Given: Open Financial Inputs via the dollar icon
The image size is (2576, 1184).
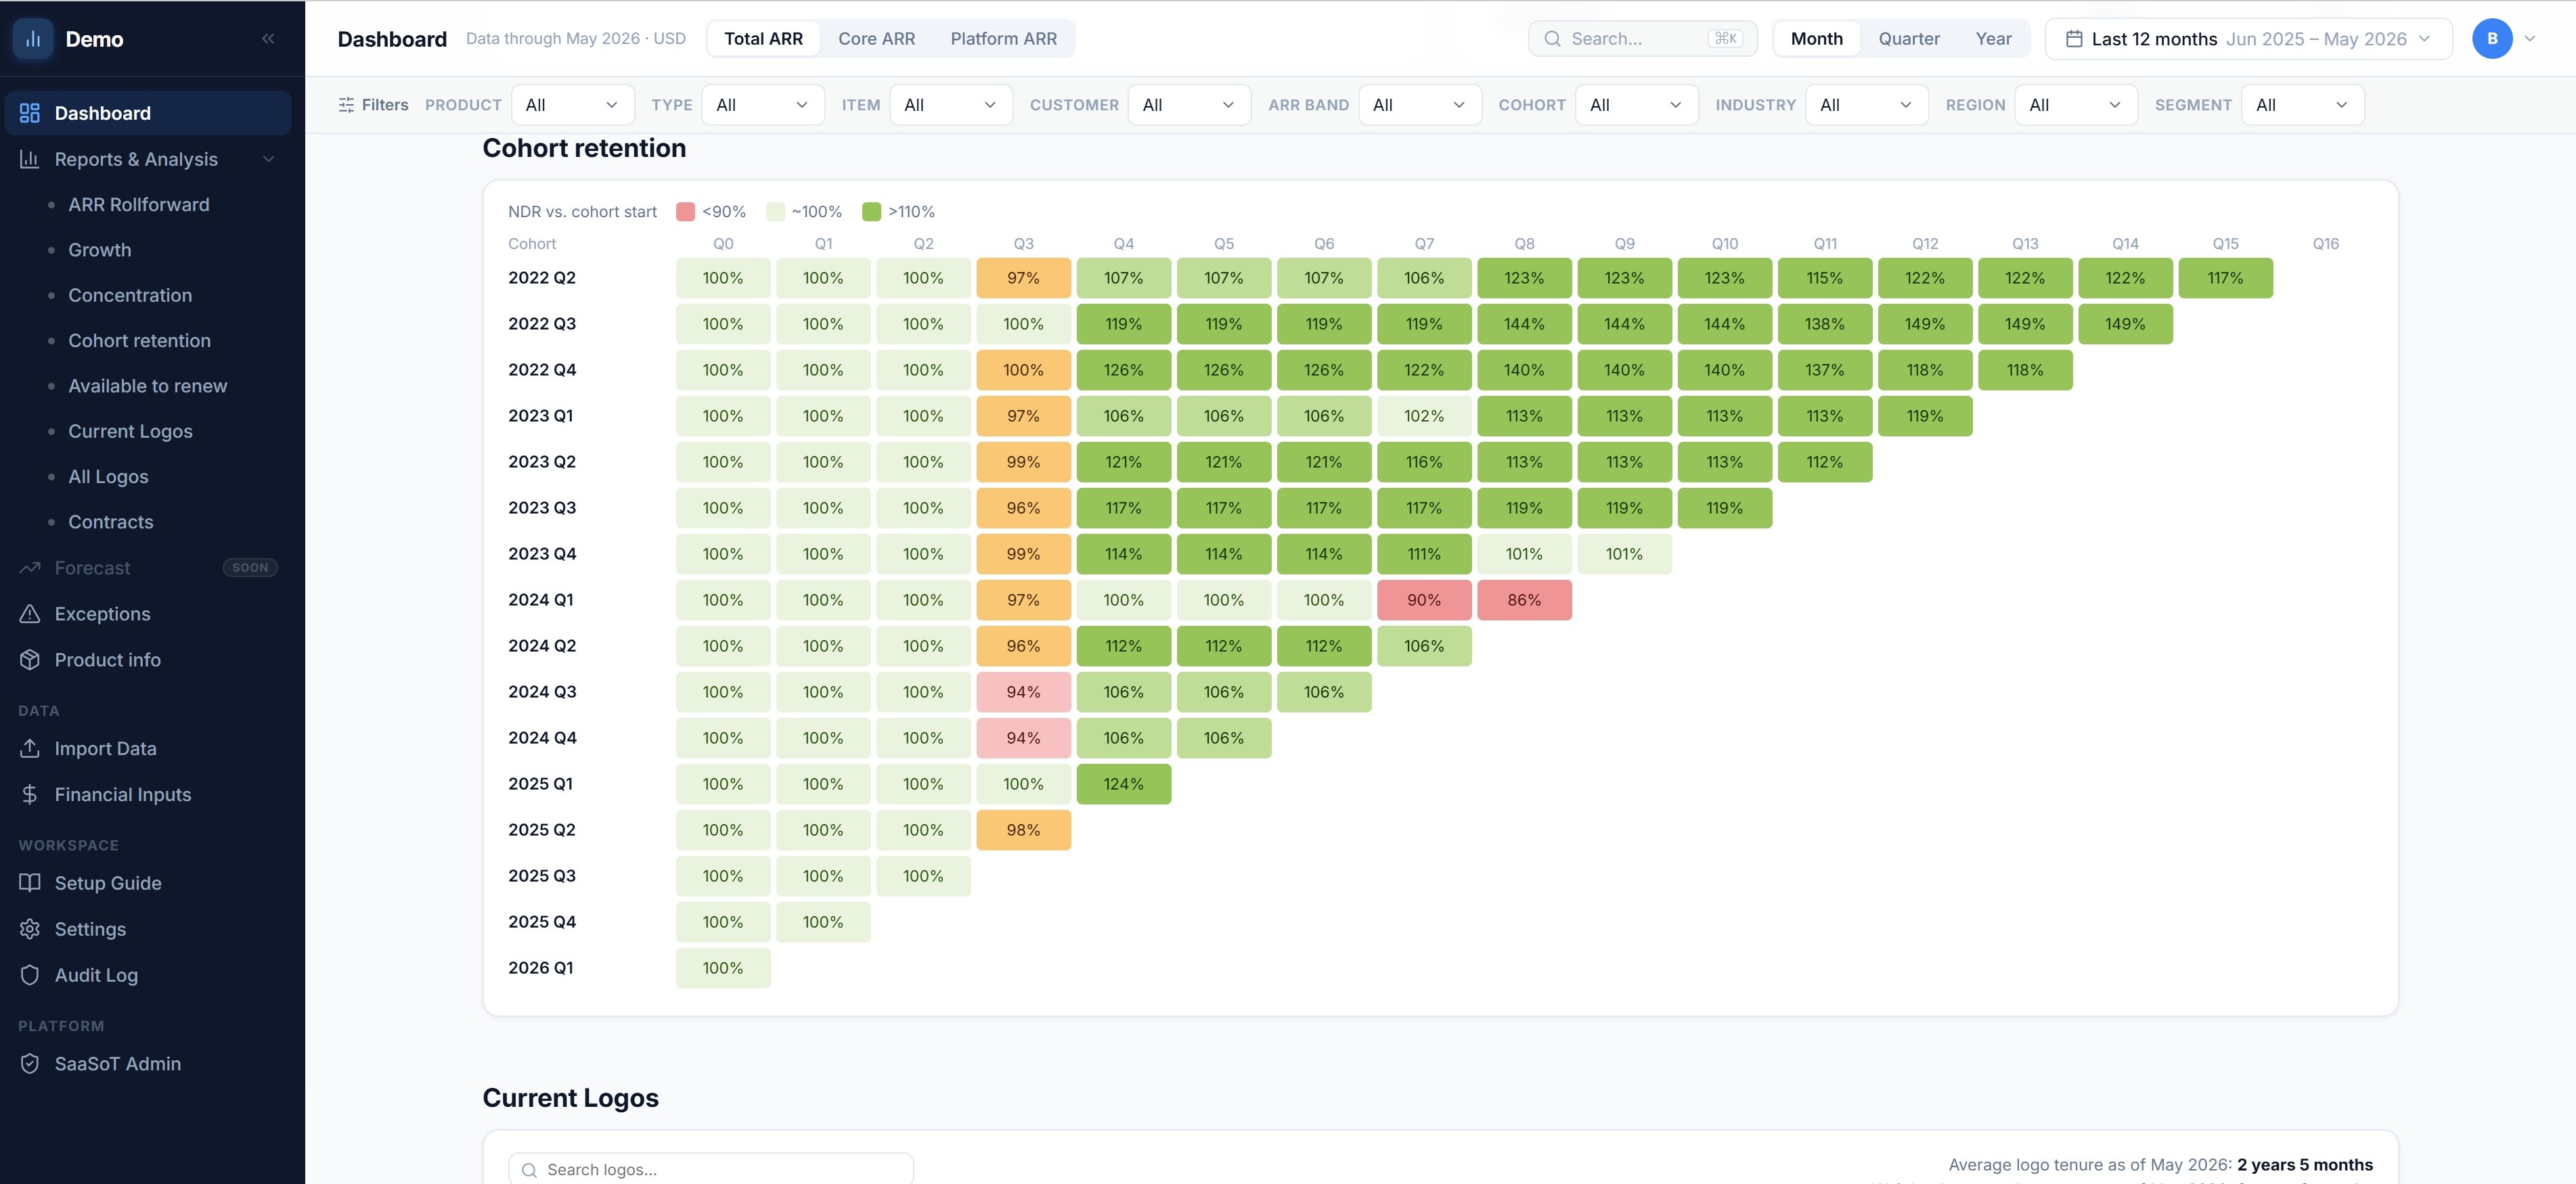Looking at the screenshot, I should (30, 794).
